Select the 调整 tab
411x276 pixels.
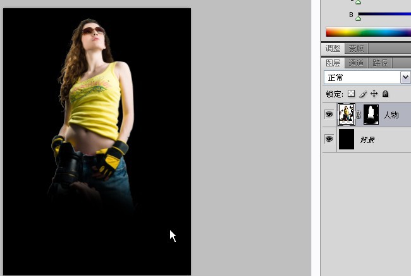tap(333, 49)
